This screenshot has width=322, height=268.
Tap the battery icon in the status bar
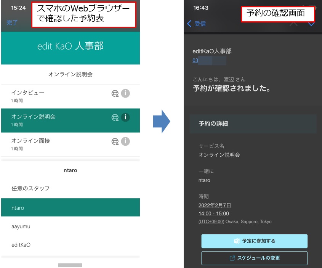pyautogui.click(x=315, y=6)
